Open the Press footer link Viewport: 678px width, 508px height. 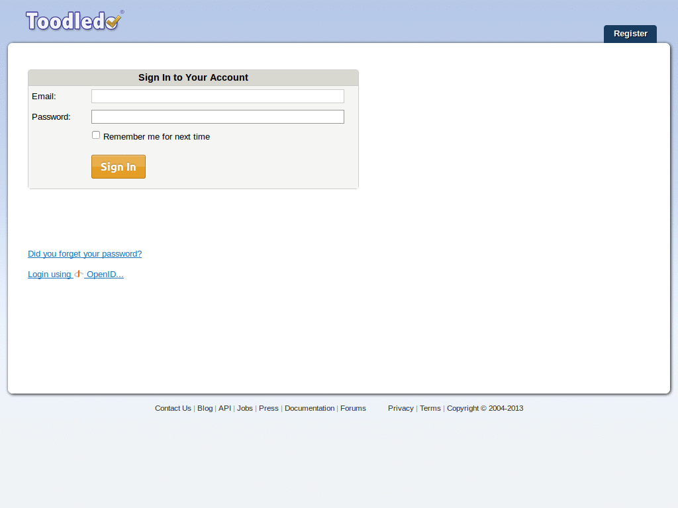269,408
